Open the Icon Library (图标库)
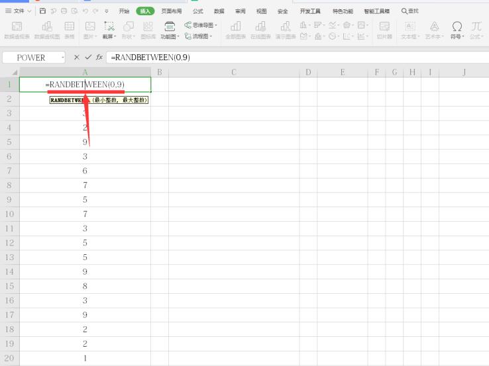This screenshot has width=489, height=366. click(148, 30)
